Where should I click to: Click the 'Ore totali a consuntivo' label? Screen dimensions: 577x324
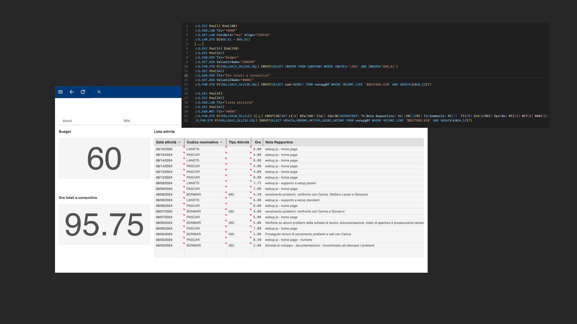tap(78, 198)
